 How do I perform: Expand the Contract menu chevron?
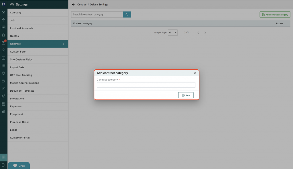[x=64, y=44]
